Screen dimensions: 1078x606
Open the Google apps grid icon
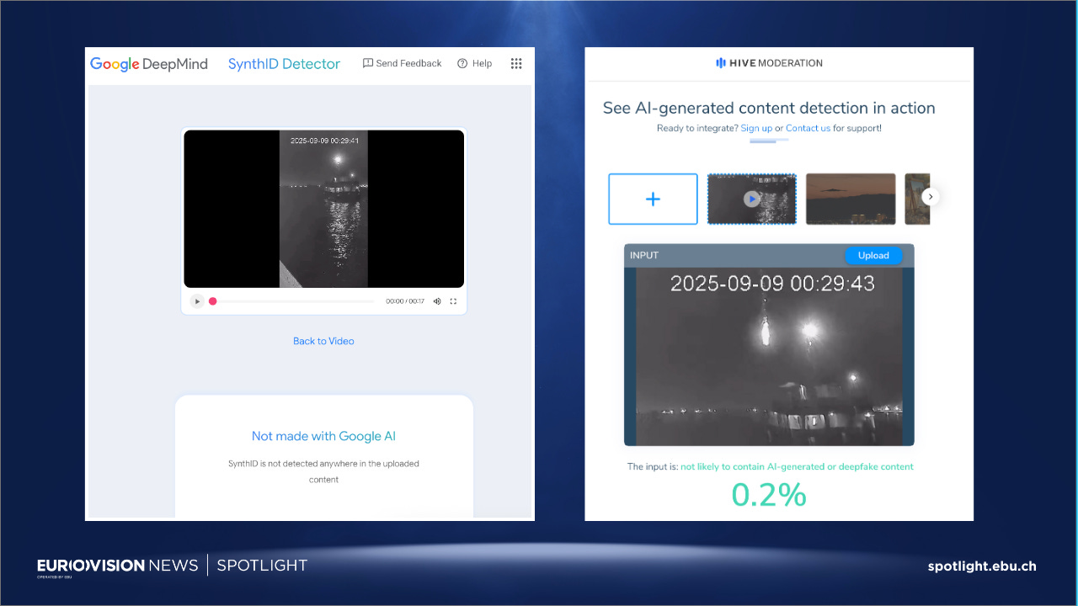(516, 63)
